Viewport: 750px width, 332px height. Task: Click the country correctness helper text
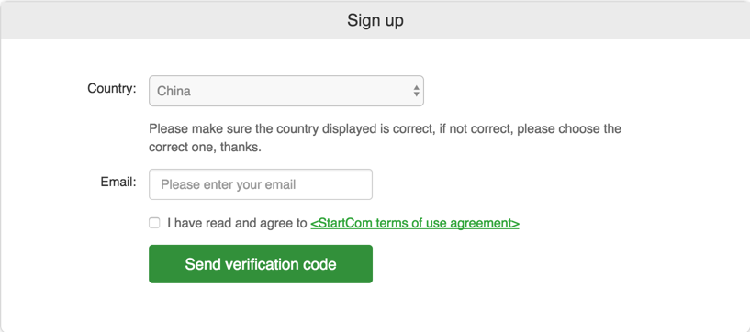click(385, 138)
